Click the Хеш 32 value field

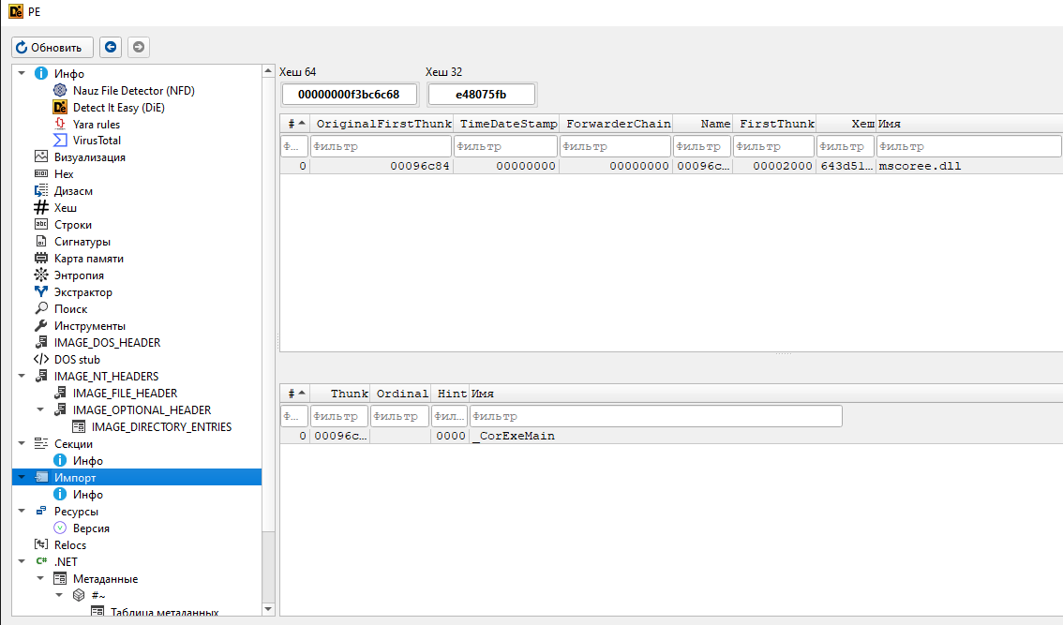[481, 95]
